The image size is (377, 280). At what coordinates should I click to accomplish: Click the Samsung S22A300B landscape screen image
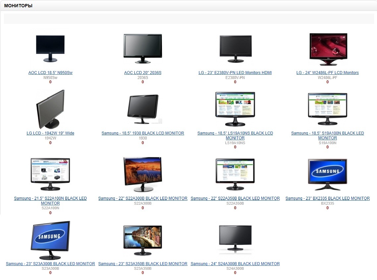pyautogui.click(x=142, y=175)
